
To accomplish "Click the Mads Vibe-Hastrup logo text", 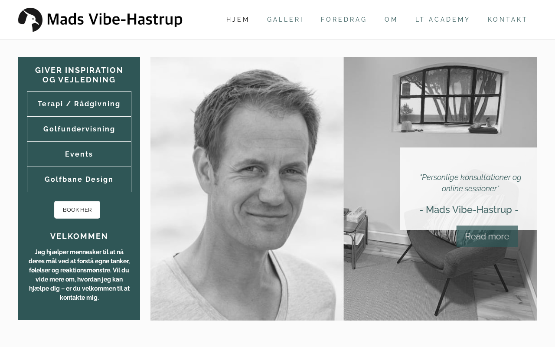I will 114,20.
